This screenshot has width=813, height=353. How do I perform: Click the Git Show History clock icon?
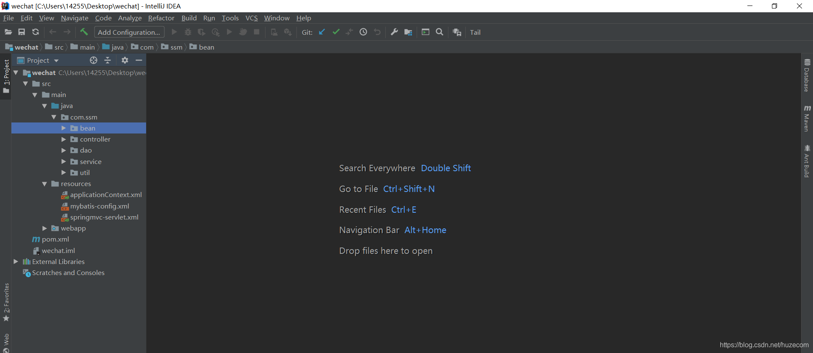click(x=363, y=32)
